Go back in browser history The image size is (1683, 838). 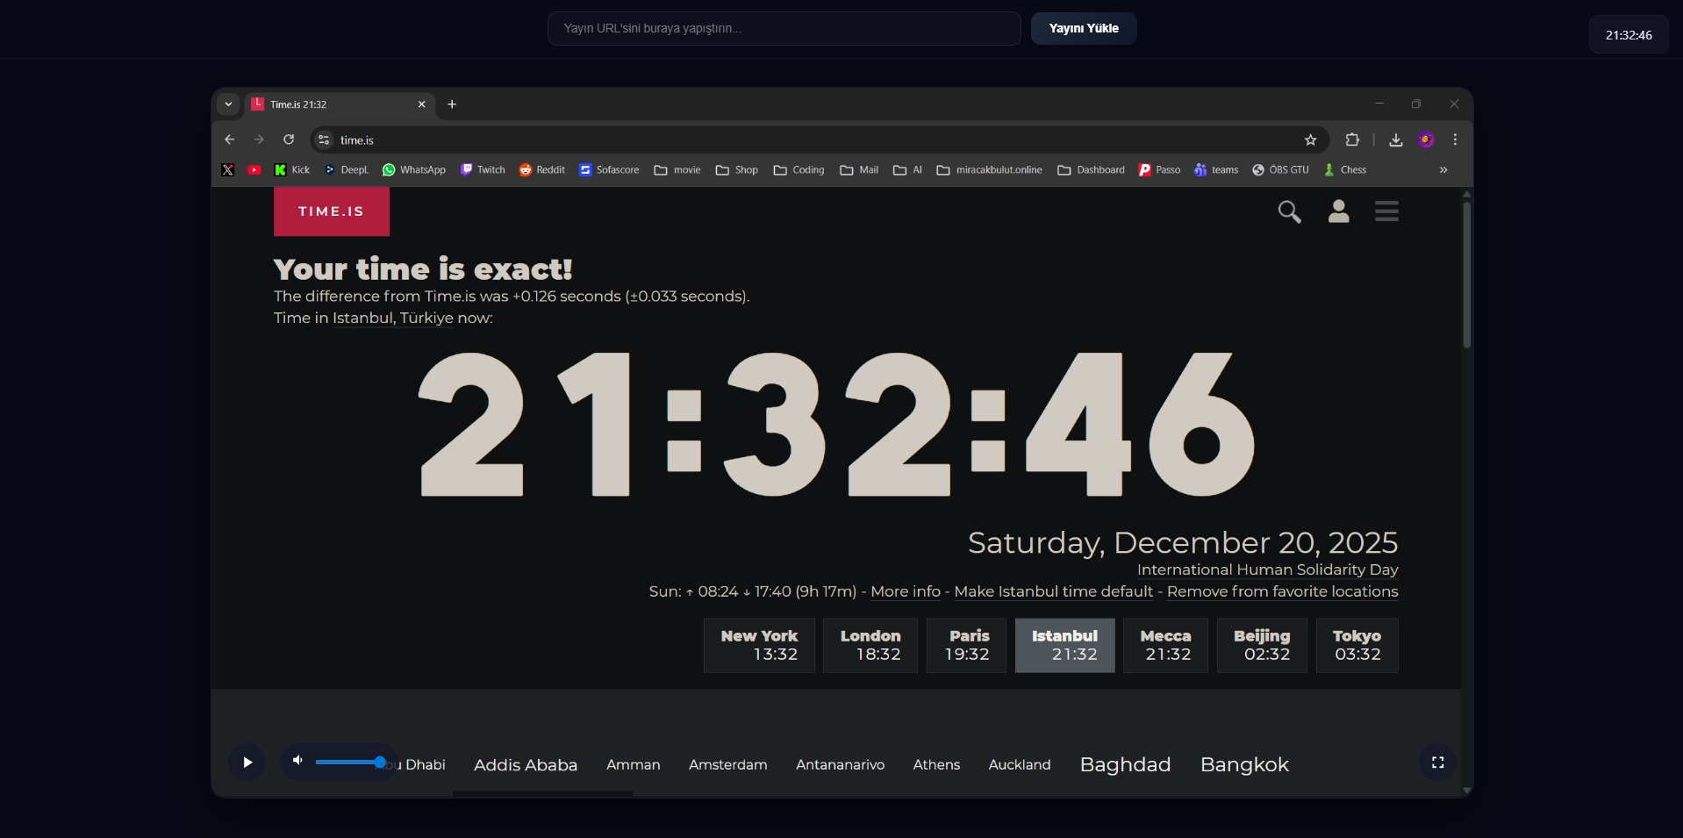point(229,140)
